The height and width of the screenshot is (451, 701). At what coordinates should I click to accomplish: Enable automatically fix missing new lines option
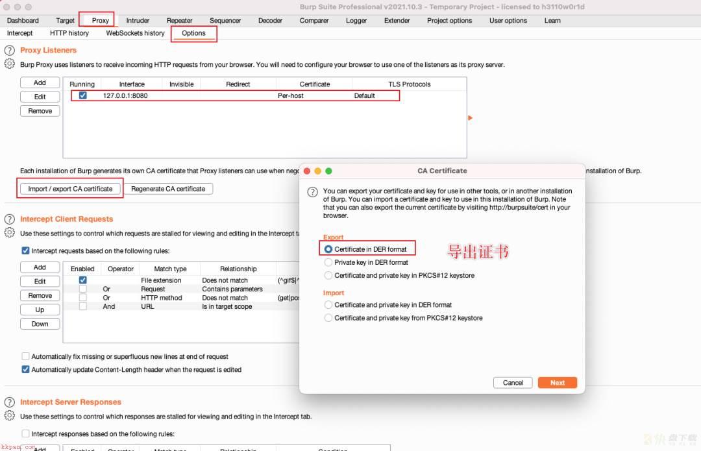[x=25, y=356]
